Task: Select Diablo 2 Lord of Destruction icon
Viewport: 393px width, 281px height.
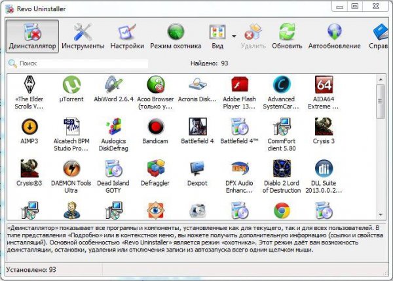Action: tap(282, 169)
